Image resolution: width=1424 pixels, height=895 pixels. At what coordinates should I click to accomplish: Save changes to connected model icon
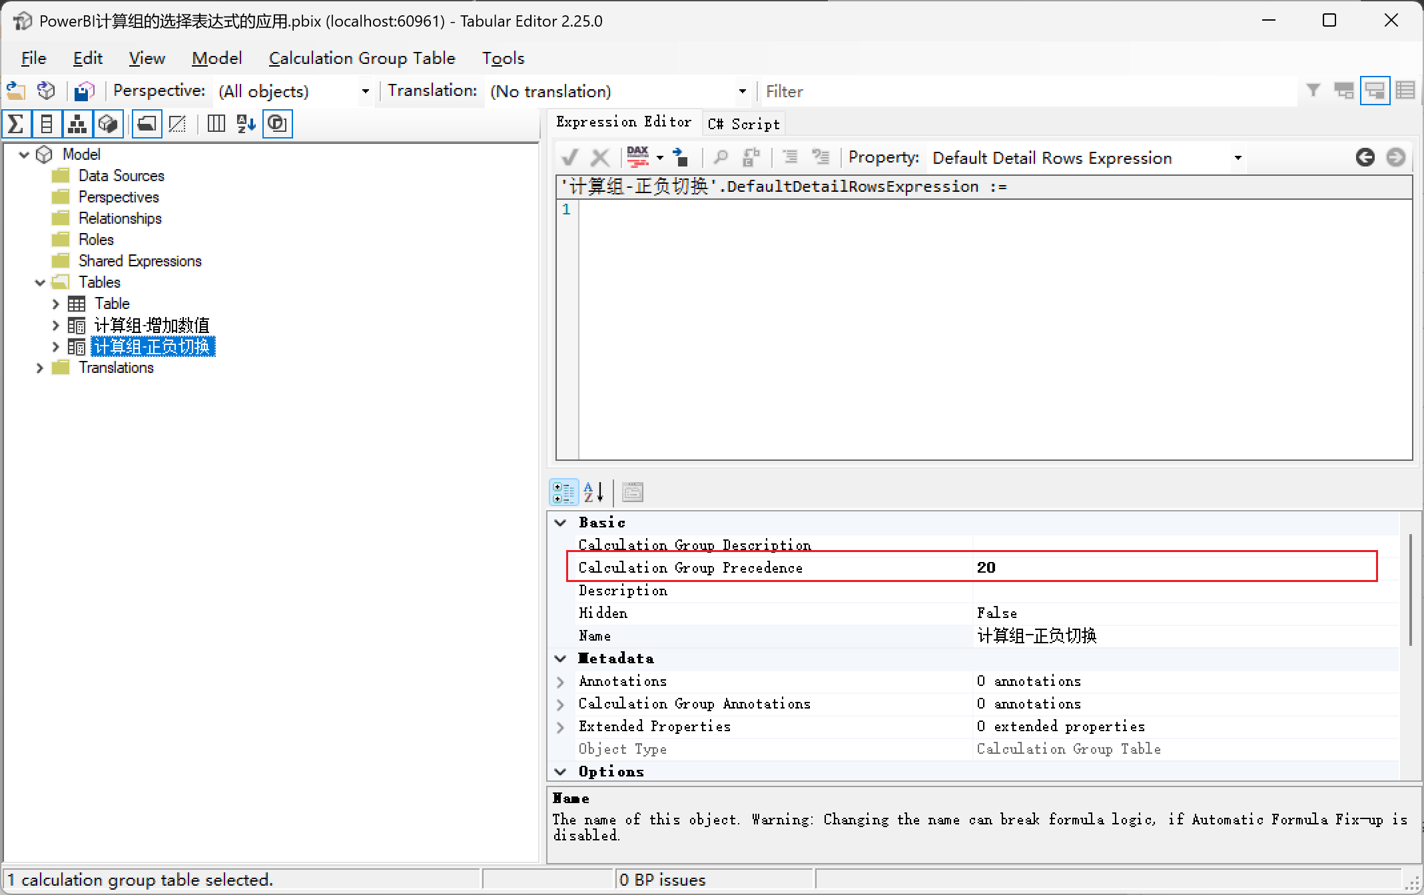point(85,91)
